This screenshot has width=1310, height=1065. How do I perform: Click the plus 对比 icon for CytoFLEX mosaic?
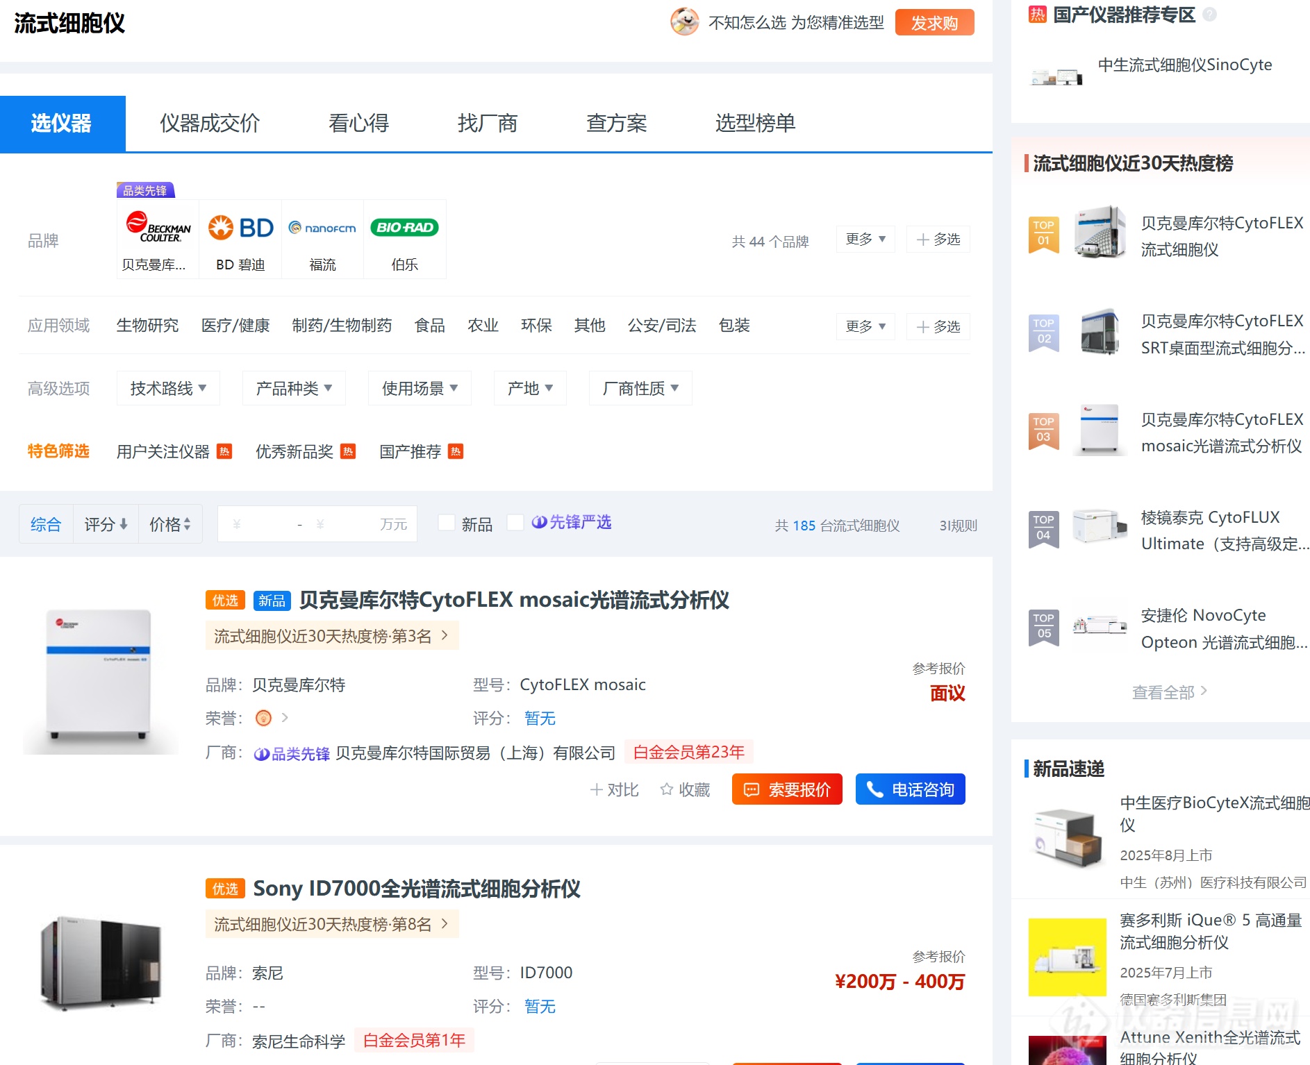596,789
